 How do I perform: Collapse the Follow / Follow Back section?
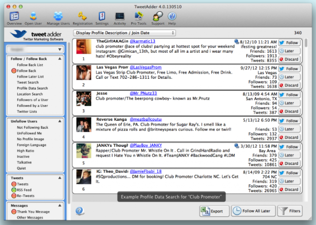tap(60, 59)
